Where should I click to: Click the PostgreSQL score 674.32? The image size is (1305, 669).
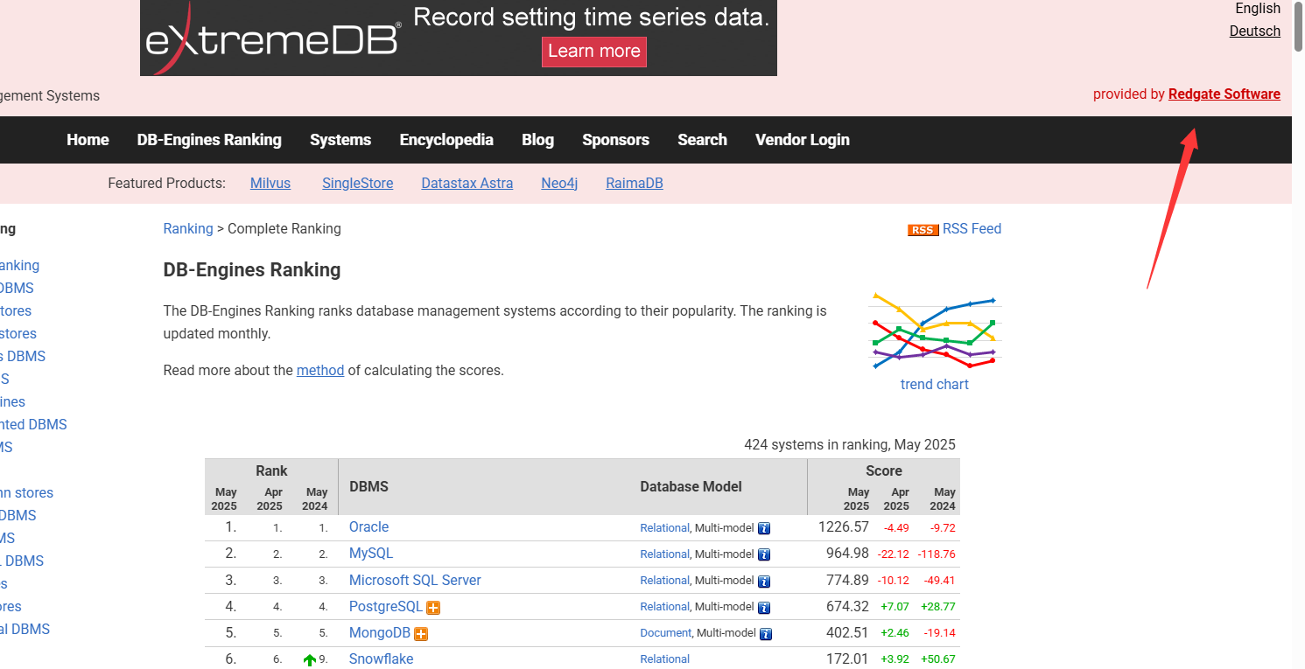pyautogui.click(x=847, y=607)
